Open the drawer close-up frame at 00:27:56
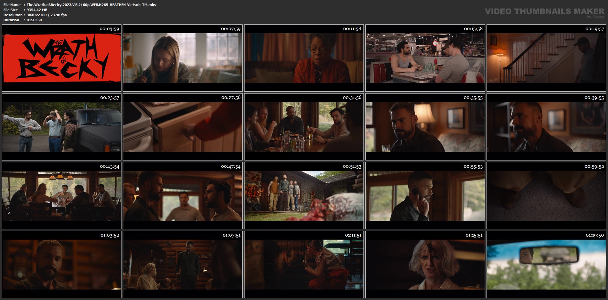608x300 pixels. (183, 127)
